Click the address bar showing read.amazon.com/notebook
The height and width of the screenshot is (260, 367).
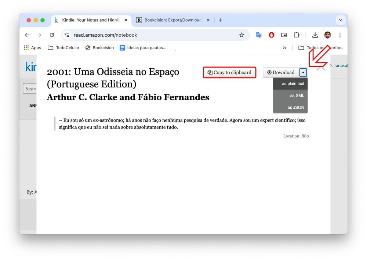tap(147, 35)
